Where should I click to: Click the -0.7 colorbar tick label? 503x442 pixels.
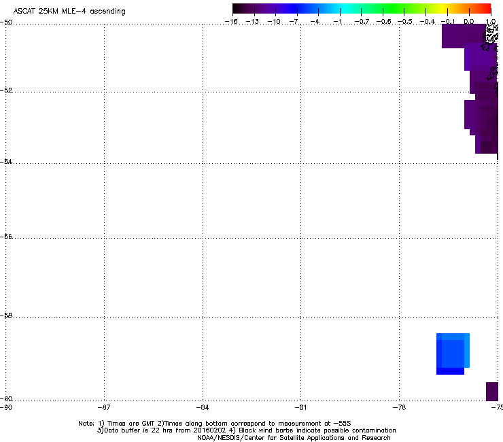(x=362, y=22)
